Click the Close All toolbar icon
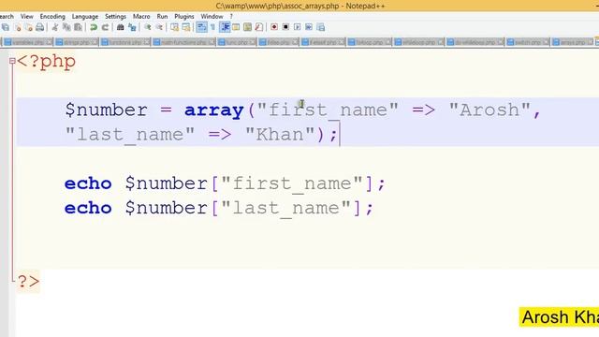Viewport: 599px width, 337px height. point(28,27)
